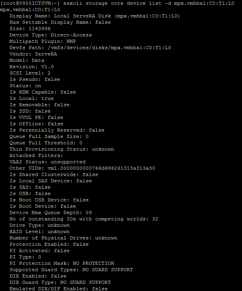Click the Vendor: ServeRA line
Screen dimensions: 242x291
click(x=33, y=54)
